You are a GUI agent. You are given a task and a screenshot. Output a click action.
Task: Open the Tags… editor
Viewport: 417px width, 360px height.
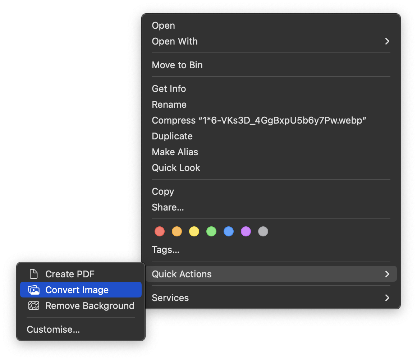point(166,250)
